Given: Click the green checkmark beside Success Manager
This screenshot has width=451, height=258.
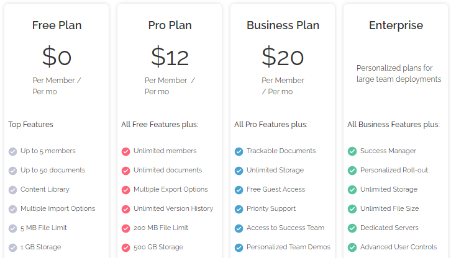Looking at the screenshot, I should [x=352, y=151].
